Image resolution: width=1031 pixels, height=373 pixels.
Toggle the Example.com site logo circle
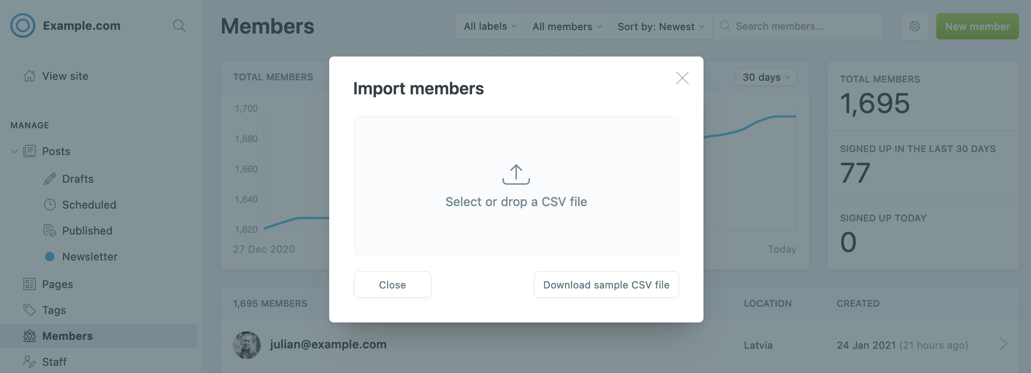[x=22, y=25]
